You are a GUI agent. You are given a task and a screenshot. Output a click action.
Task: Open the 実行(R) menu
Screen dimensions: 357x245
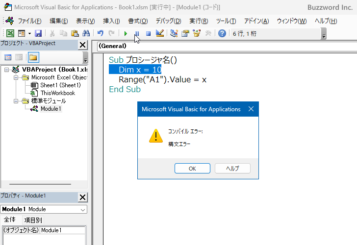(x=199, y=21)
